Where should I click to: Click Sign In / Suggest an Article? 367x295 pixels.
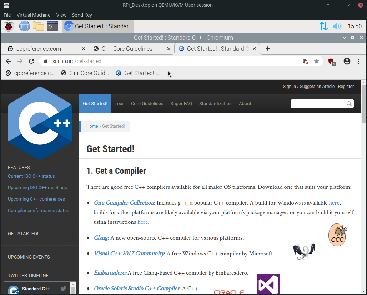tap(308, 87)
